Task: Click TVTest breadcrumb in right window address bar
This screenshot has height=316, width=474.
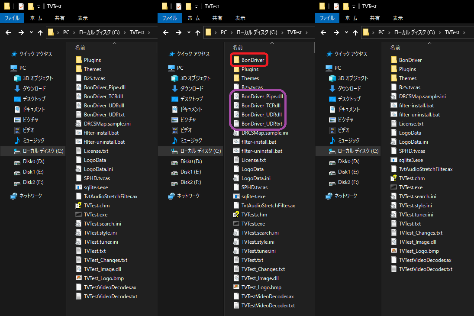Action: [x=452, y=32]
